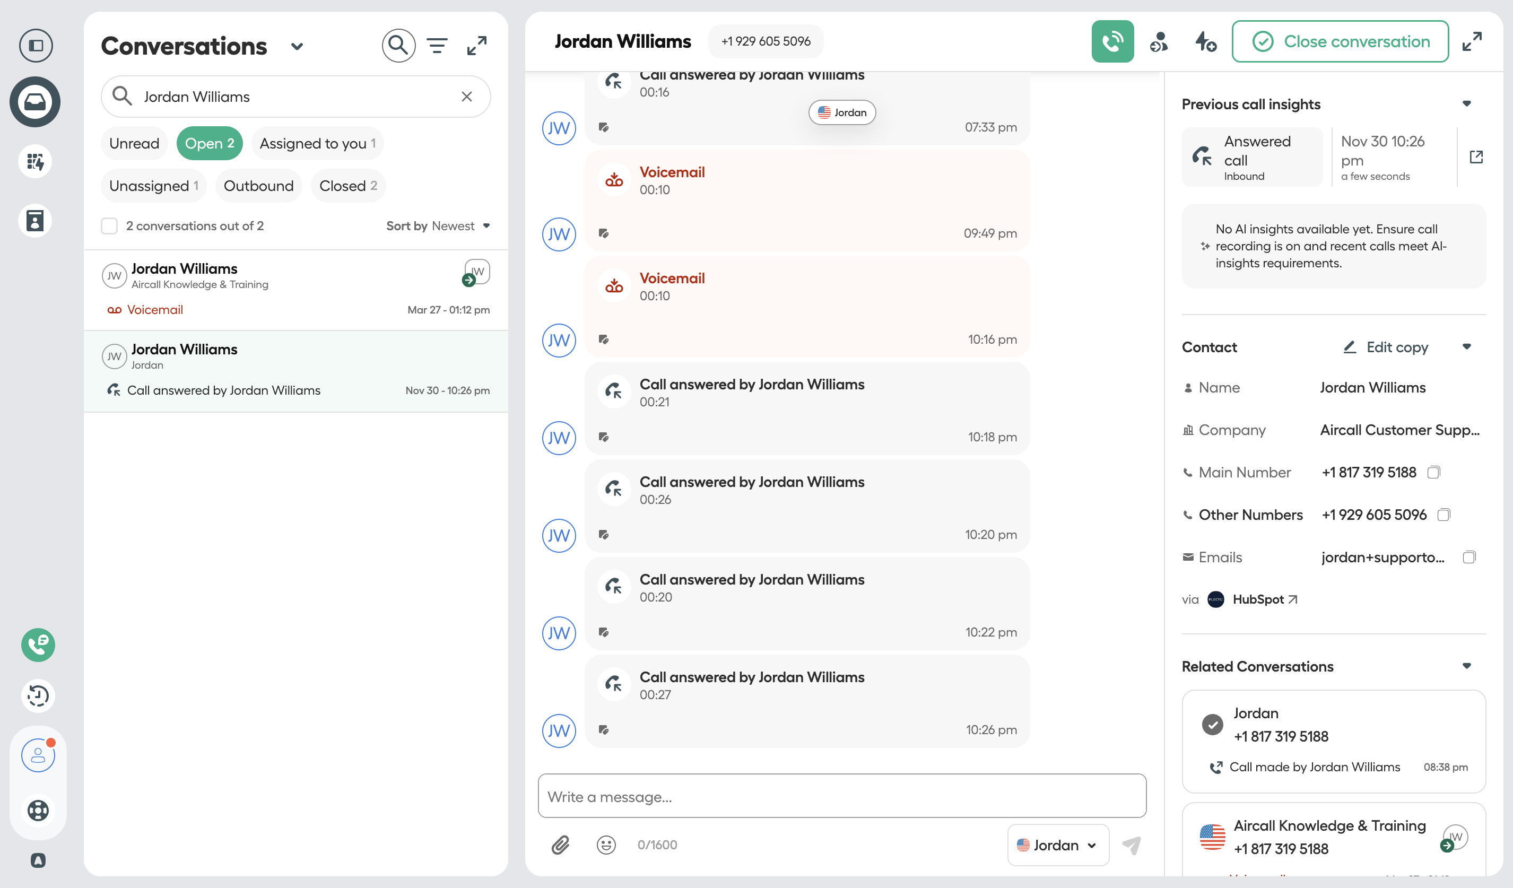Click the call entry lasting 00:21

pos(807,408)
